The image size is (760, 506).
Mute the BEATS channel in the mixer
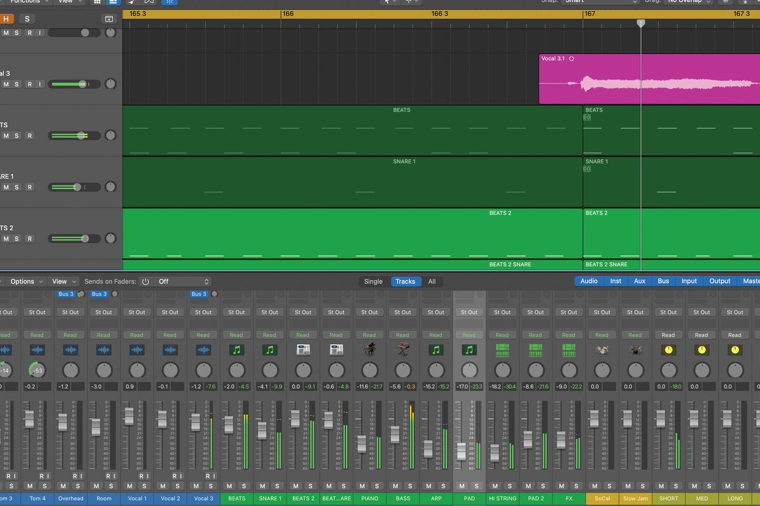229,486
